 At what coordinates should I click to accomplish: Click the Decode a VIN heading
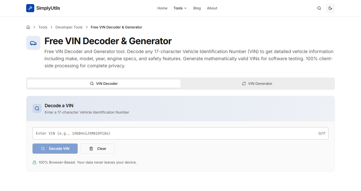click(59, 106)
